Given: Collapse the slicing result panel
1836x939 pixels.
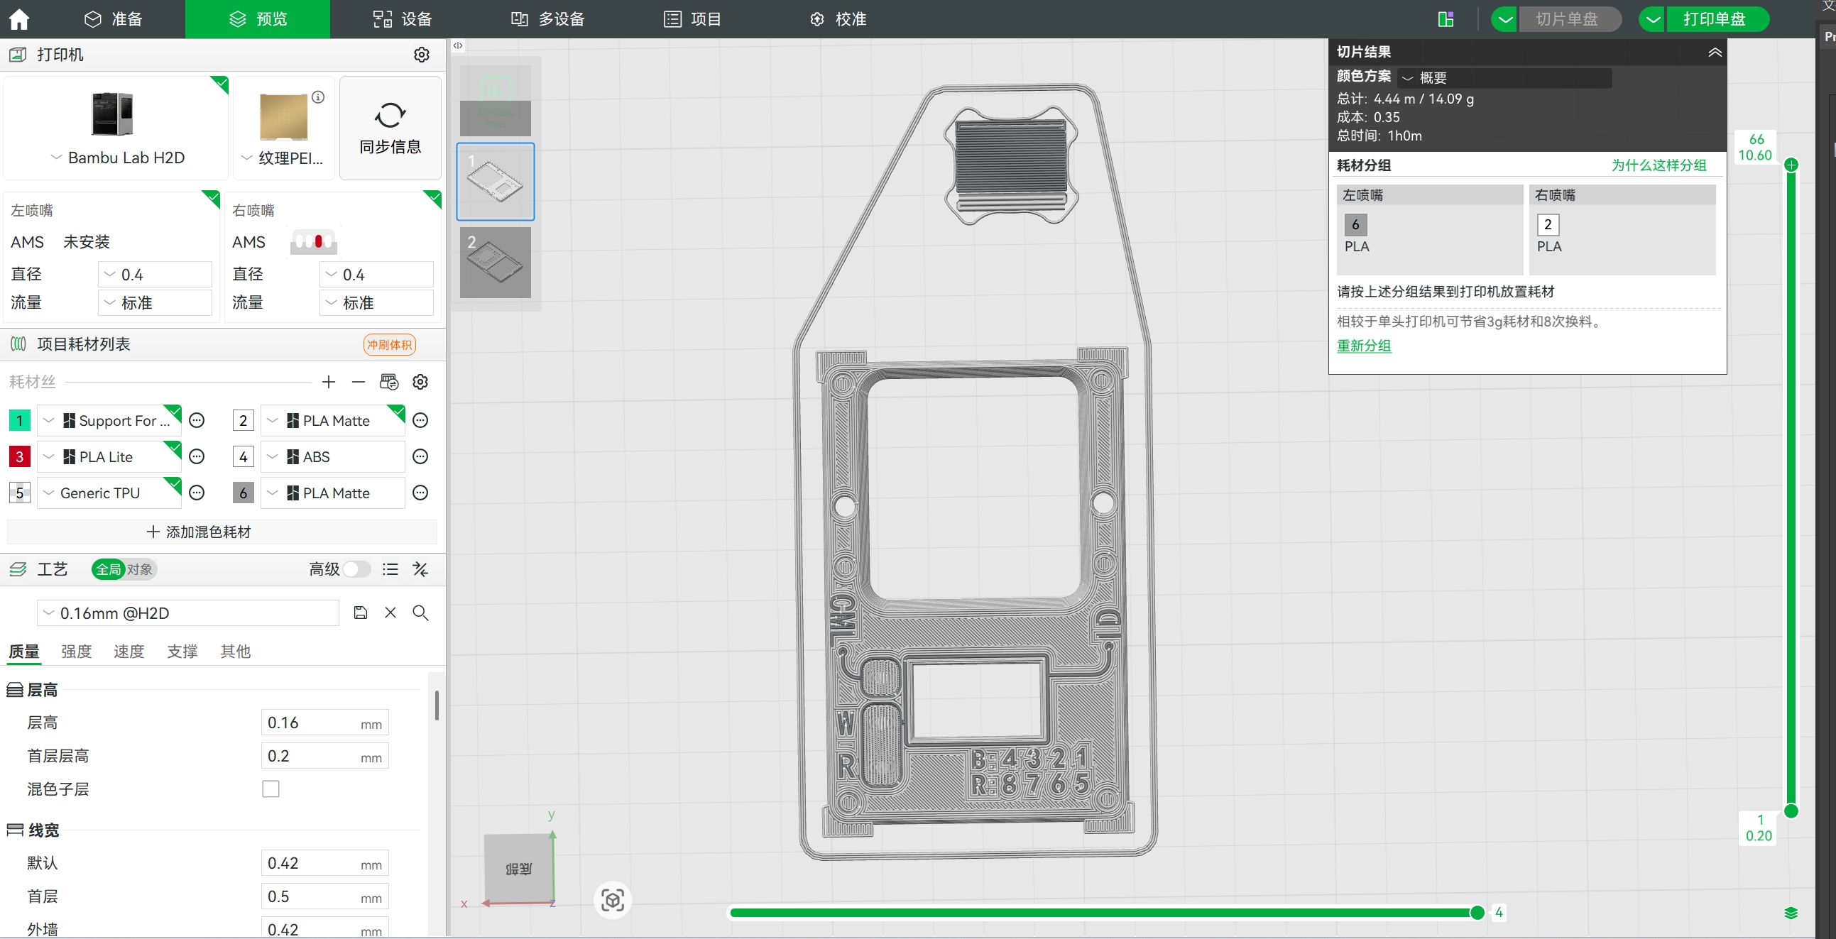Looking at the screenshot, I should (1715, 53).
